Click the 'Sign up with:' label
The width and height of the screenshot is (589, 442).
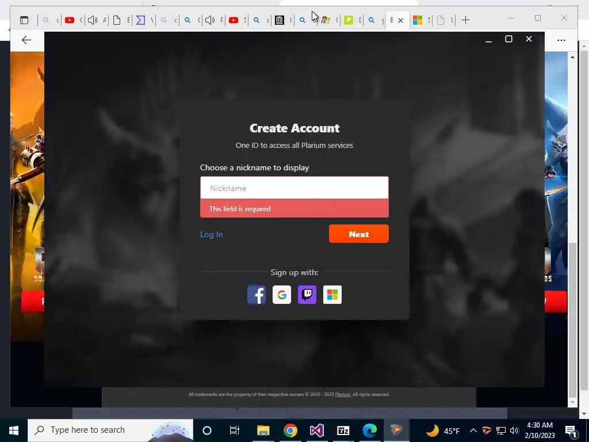(x=294, y=272)
